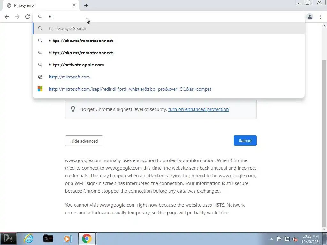Viewport: 327px width, 245px height.
Task: Choose the 'ht - Google Search' suggestion
Action: (x=169, y=28)
